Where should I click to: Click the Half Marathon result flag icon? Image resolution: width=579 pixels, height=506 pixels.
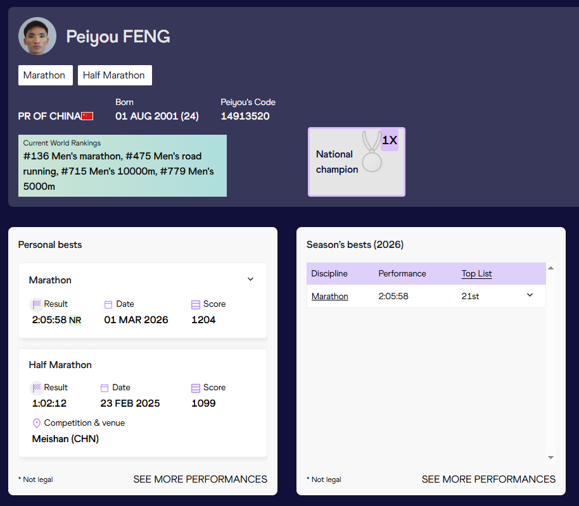pyautogui.click(x=37, y=388)
